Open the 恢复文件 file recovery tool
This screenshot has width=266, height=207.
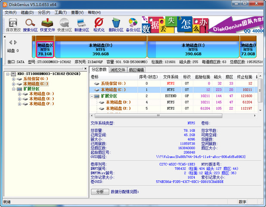click(47, 25)
